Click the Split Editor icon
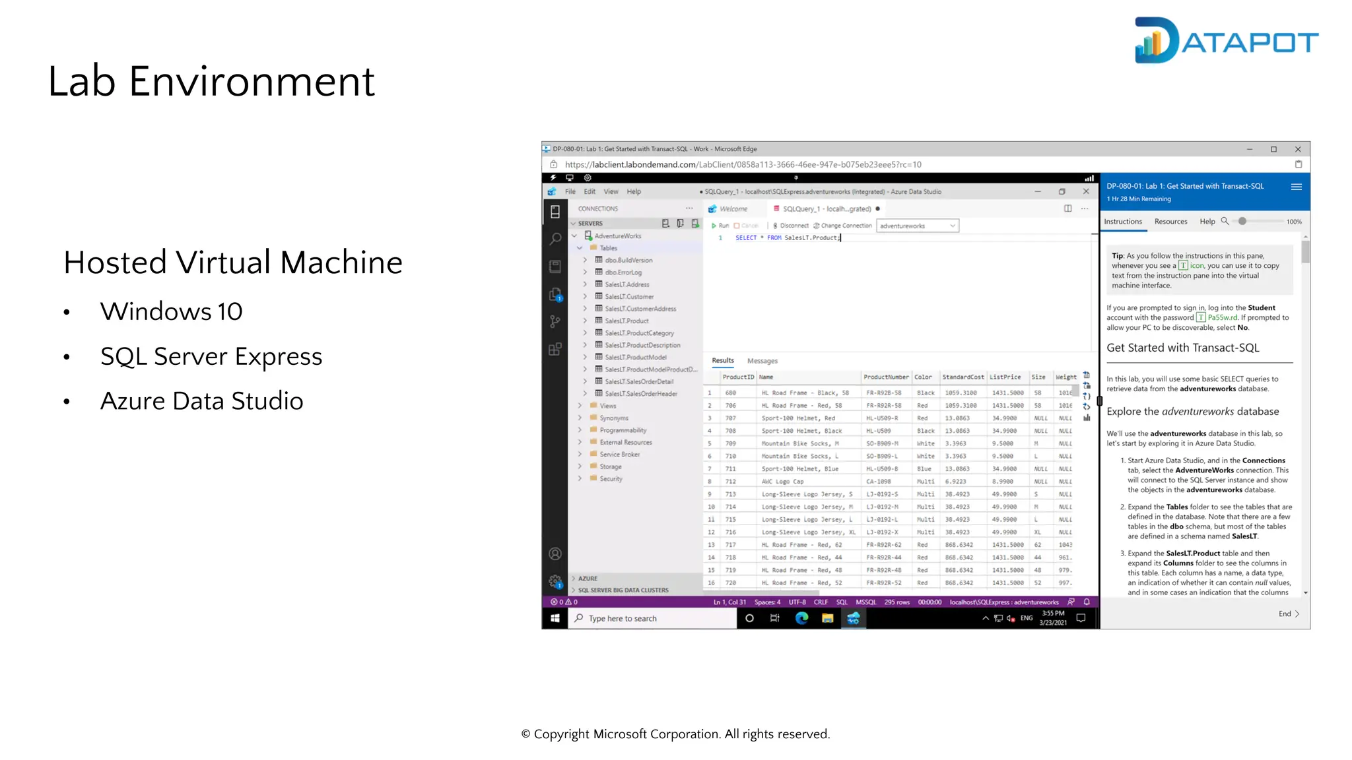 click(1067, 208)
